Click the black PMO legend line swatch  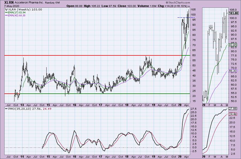pos(6,109)
